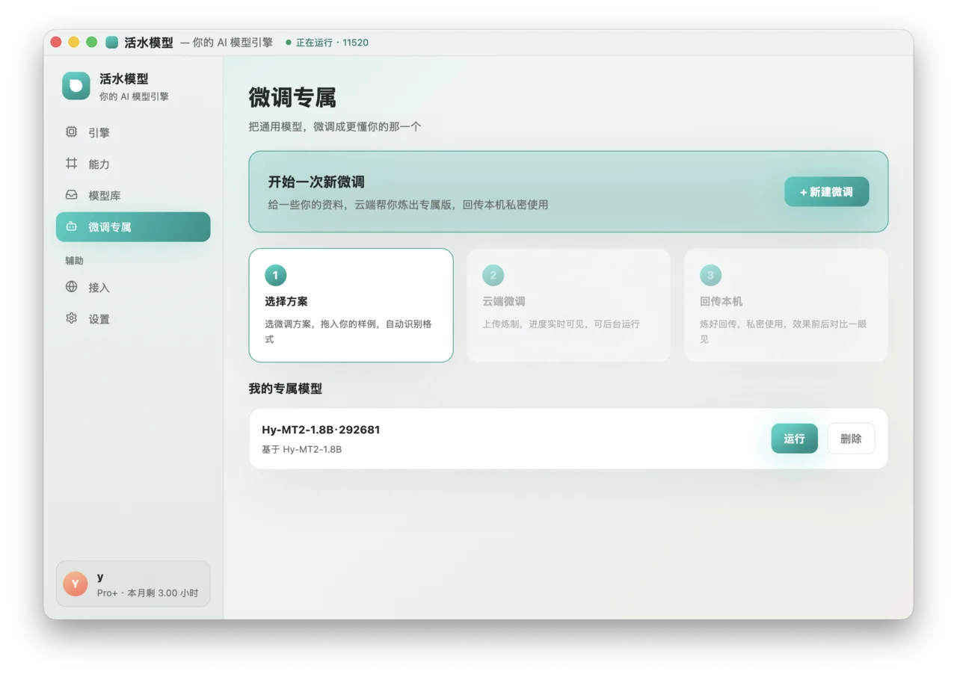Select the 回传本机 step card
Viewport: 957px width, 677px height.
(x=786, y=305)
